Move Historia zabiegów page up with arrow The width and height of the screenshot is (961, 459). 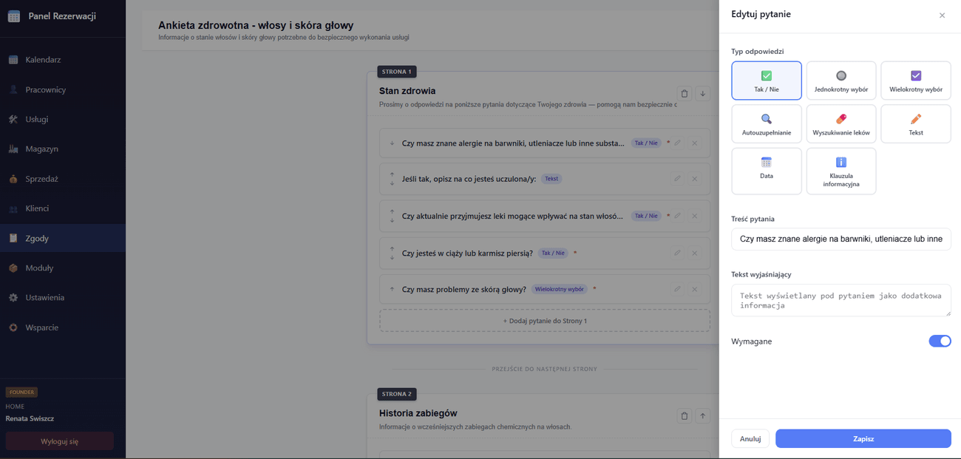coord(702,416)
